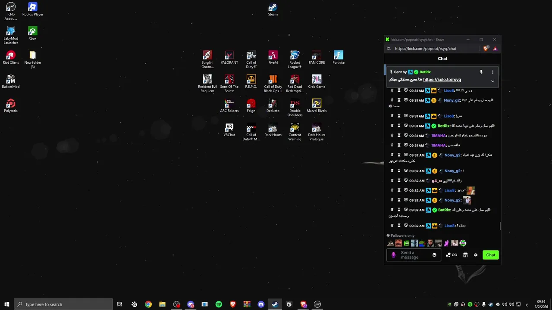Image resolution: width=552 pixels, height=310 pixels.
Task: Click the Type here to search box
Action: tap(63, 304)
